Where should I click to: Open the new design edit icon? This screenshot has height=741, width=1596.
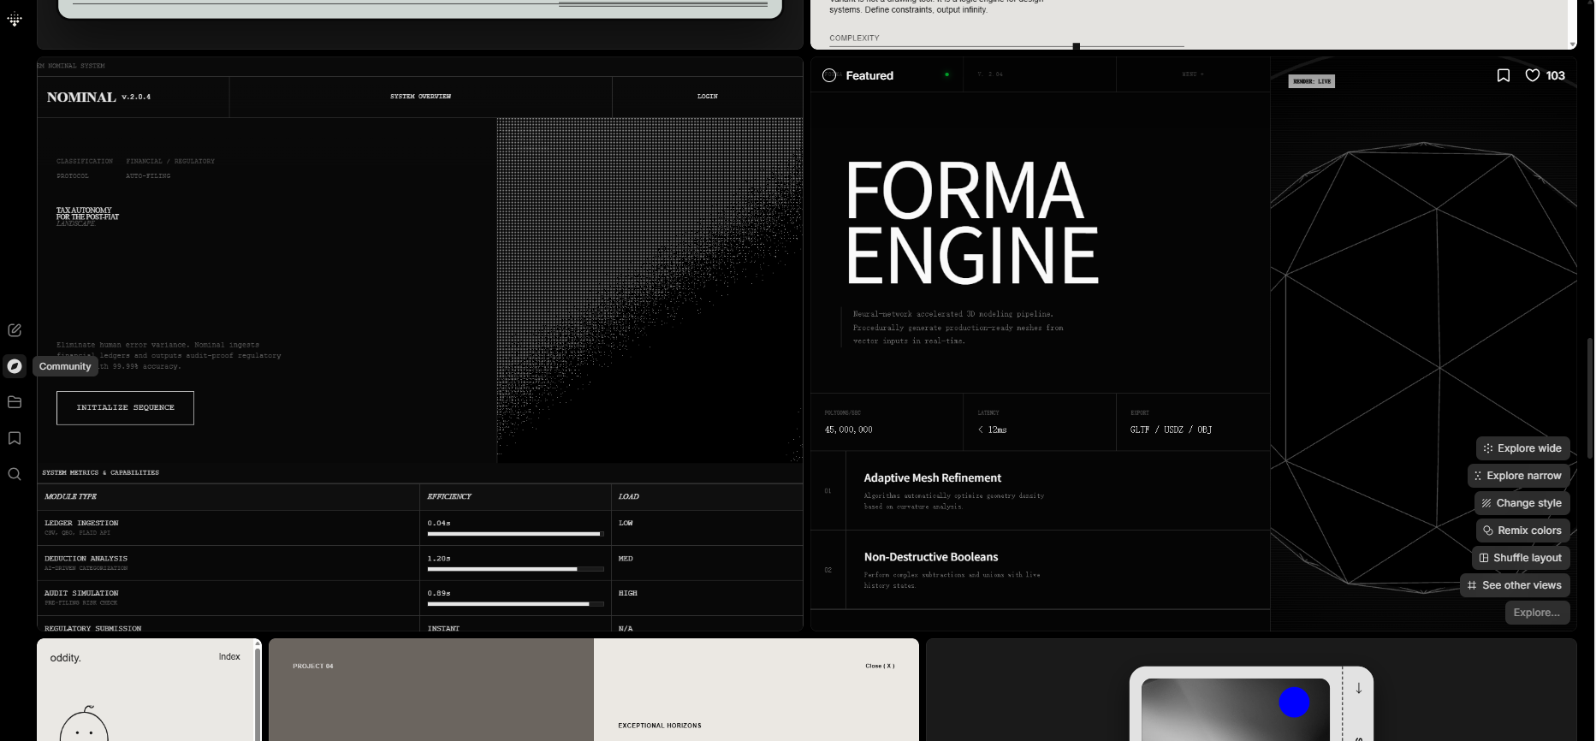(15, 330)
